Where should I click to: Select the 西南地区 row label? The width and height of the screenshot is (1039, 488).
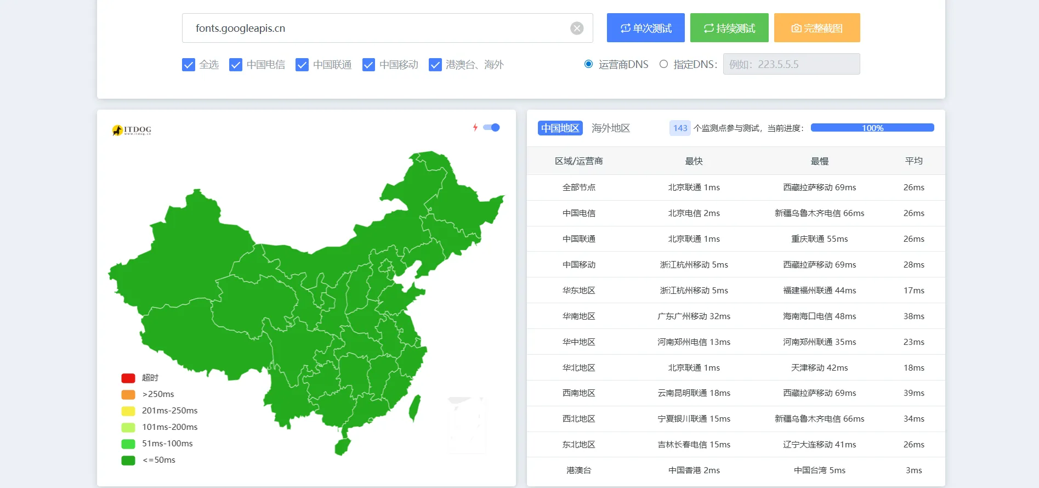coord(579,393)
